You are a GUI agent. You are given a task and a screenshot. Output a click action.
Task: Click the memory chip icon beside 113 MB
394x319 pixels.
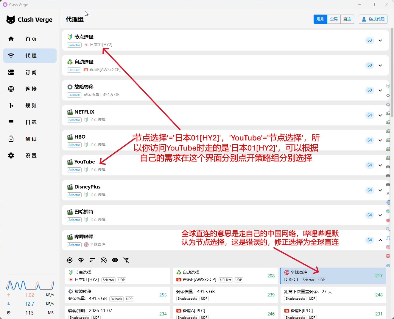(x=9, y=313)
